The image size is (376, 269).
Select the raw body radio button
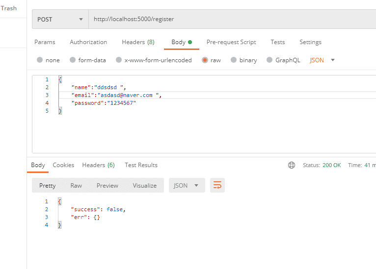[x=205, y=60]
